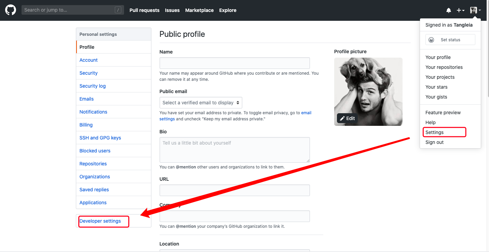
Task: Click the Name input field
Action: click(x=234, y=63)
